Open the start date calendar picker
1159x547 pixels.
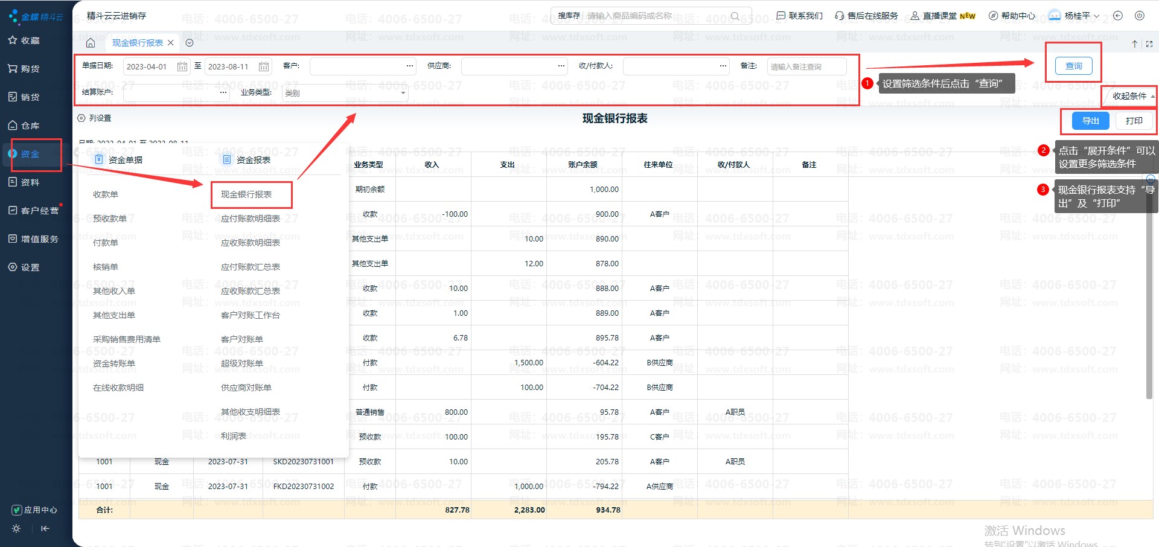[182, 66]
